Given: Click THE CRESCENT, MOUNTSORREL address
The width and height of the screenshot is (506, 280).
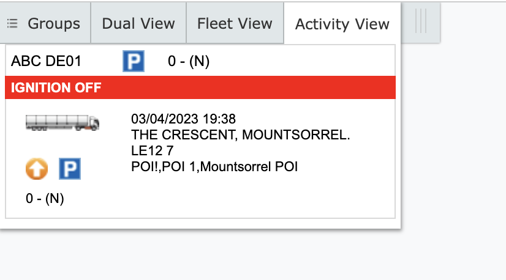Looking at the screenshot, I should [241, 134].
